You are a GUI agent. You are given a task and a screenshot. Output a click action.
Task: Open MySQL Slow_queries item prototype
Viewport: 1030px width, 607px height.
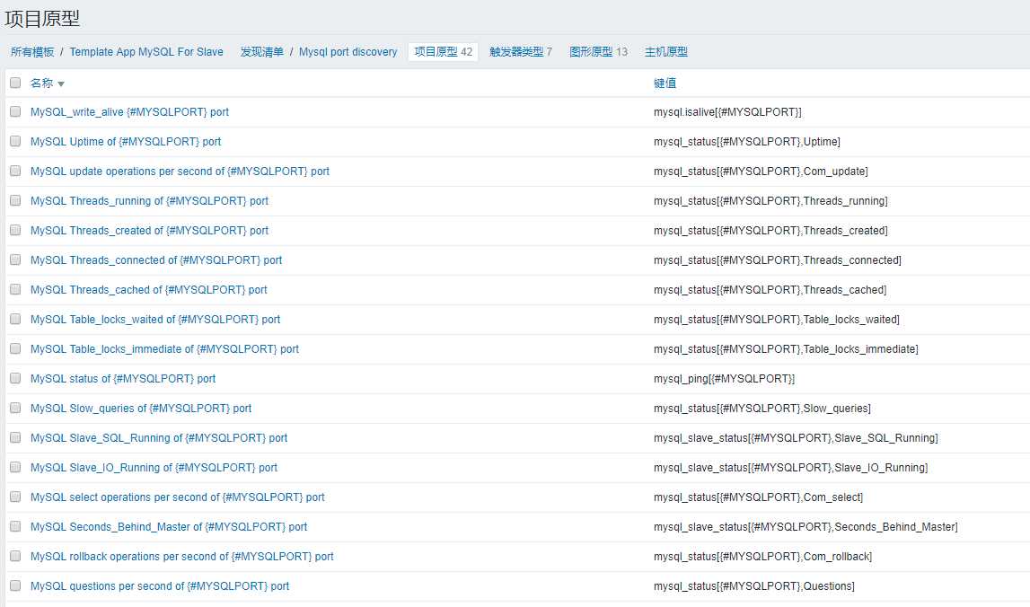point(141,409)
